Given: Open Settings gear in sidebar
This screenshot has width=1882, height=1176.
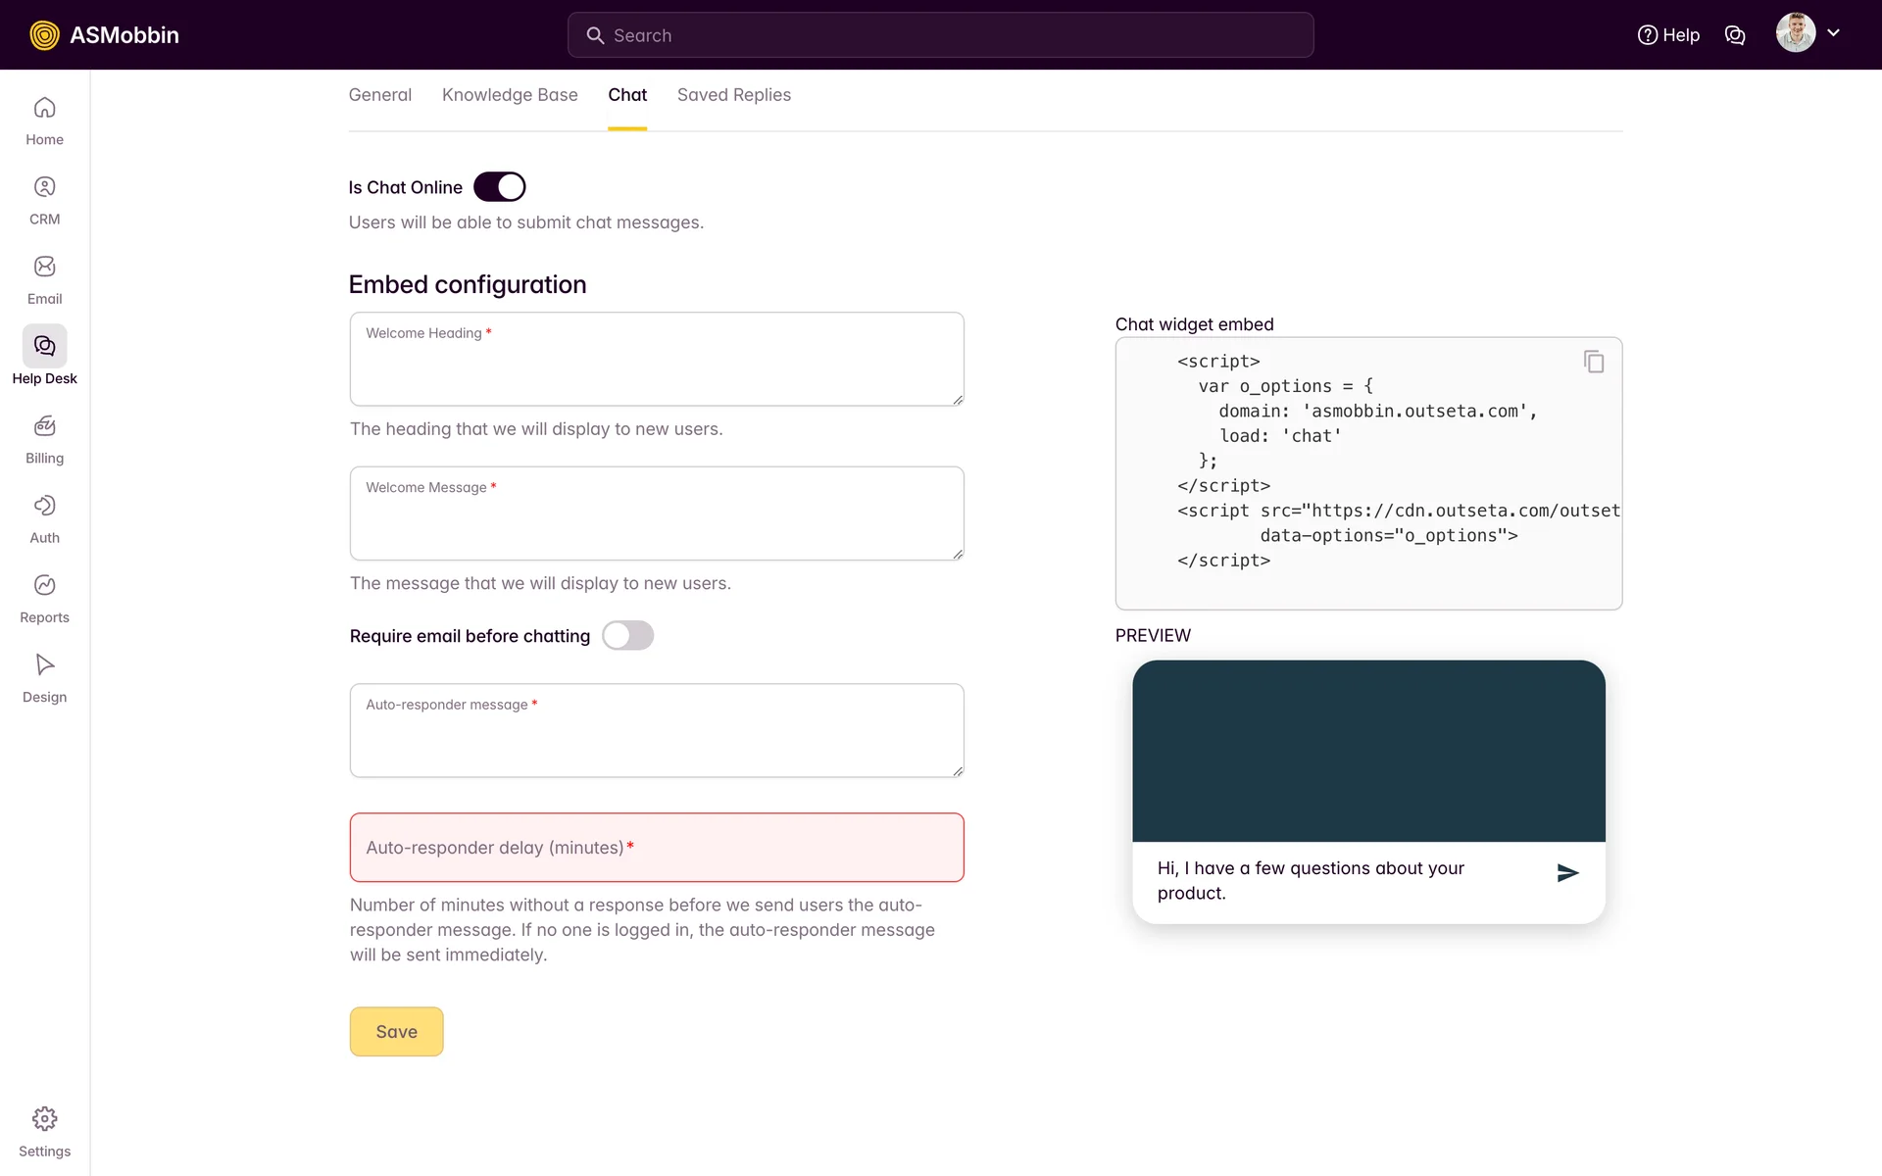Looking at the screenshot, I should 44,1119.
